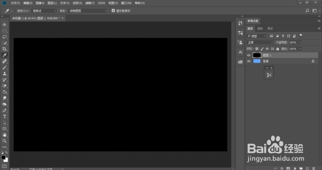
Task: Add a layer style fx
Action: coord(282,168)
